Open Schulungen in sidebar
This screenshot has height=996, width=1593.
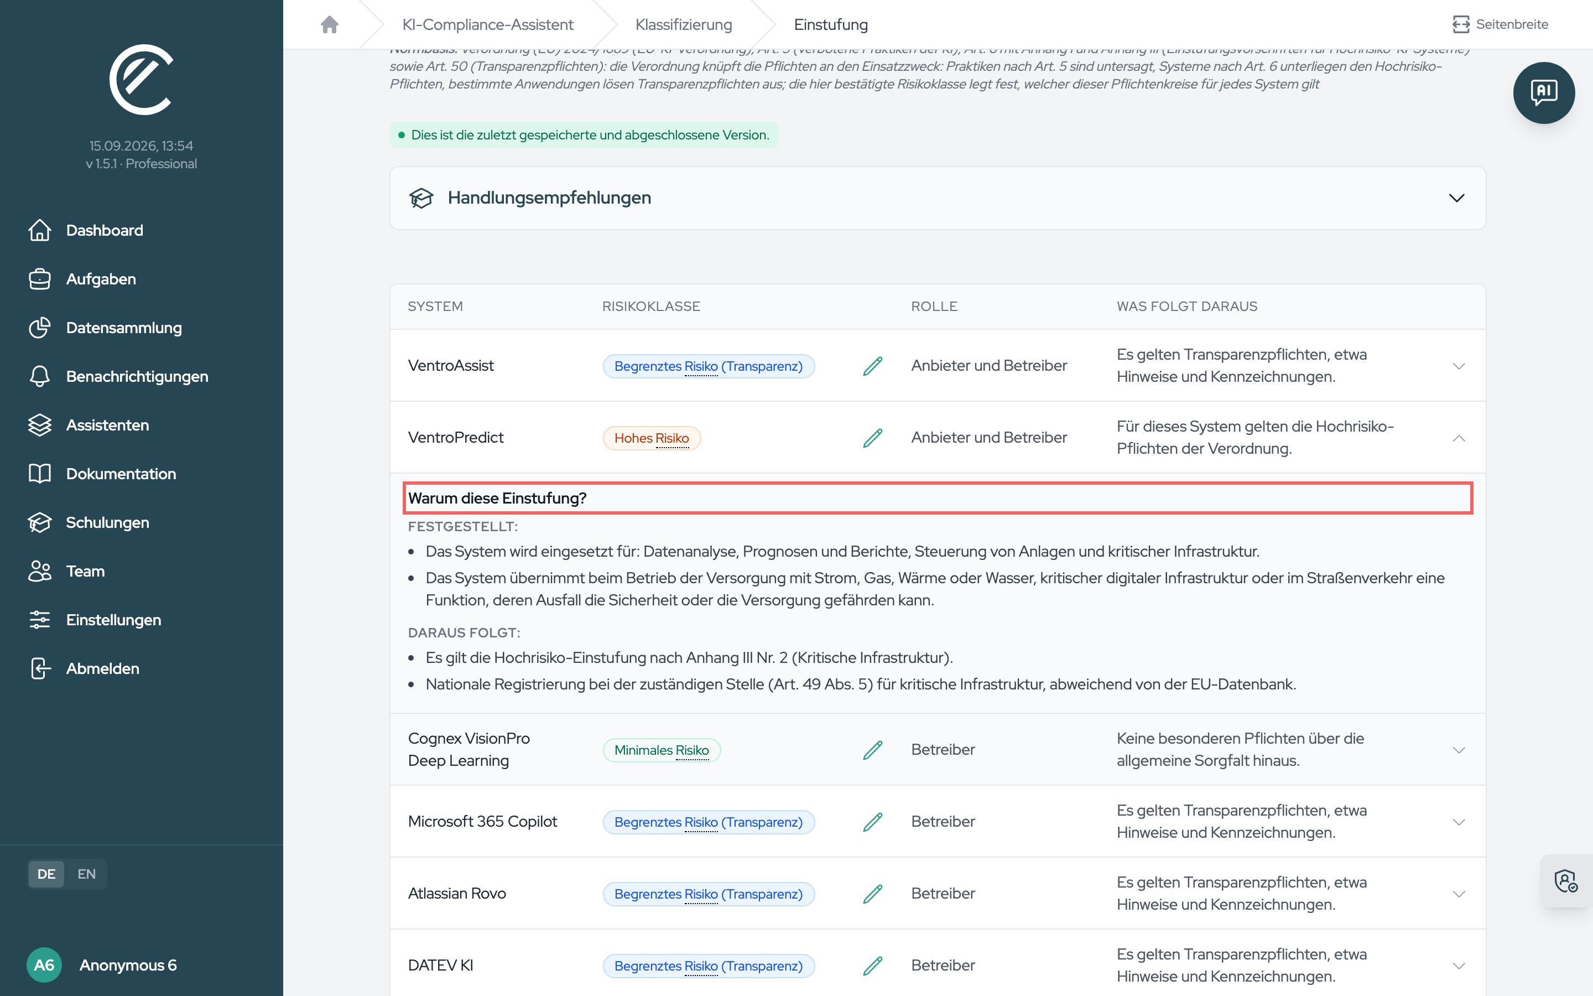(x=89, y=523)
